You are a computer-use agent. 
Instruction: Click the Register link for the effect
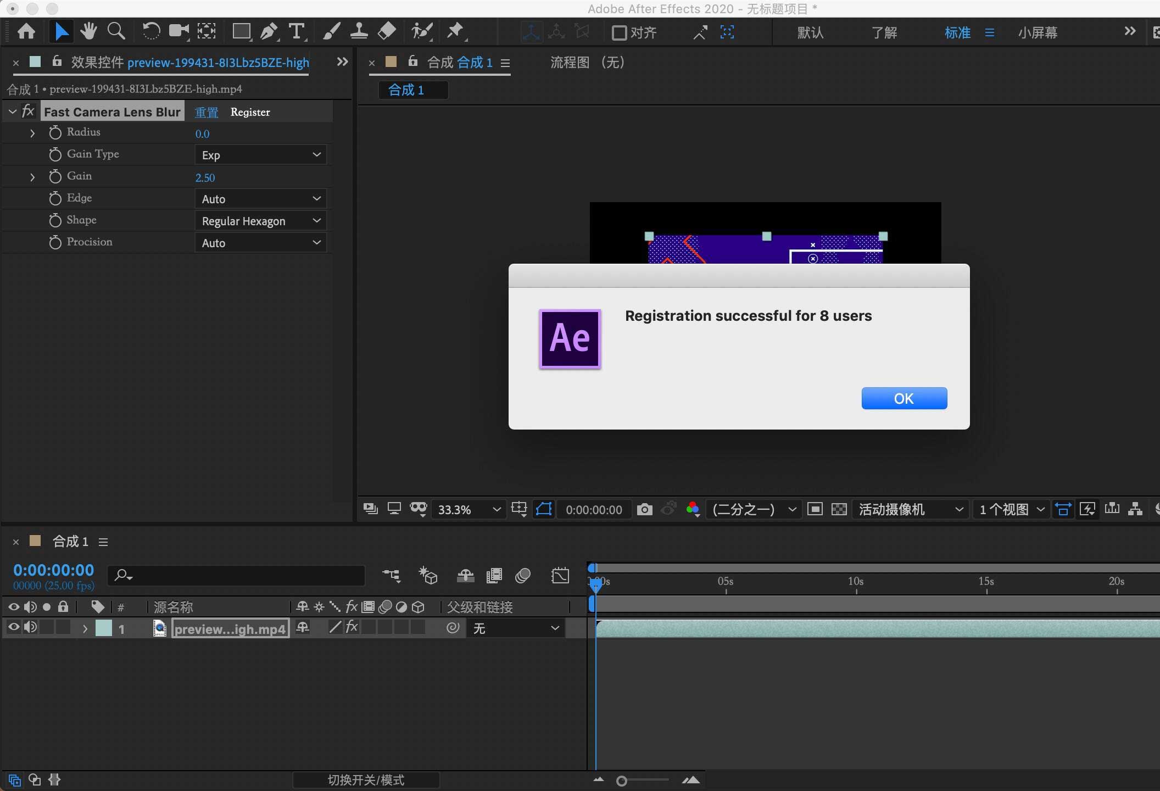[250, 112]
